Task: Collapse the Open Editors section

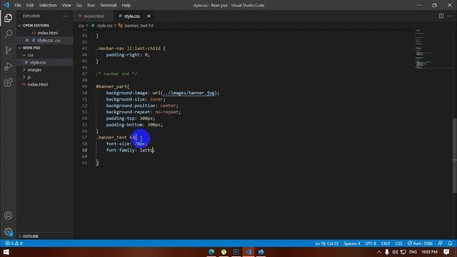Action: 19,26
